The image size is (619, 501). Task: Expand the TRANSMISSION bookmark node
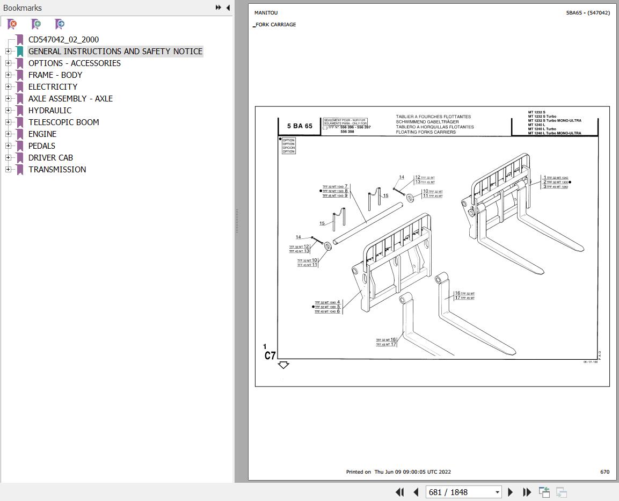point(8,169)
